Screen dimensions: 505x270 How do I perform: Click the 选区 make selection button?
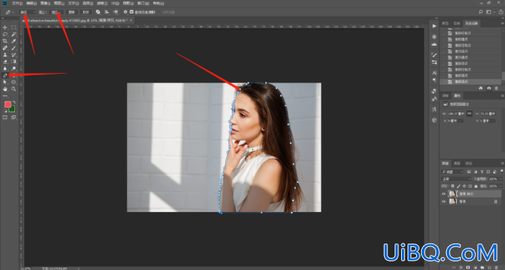56,12
